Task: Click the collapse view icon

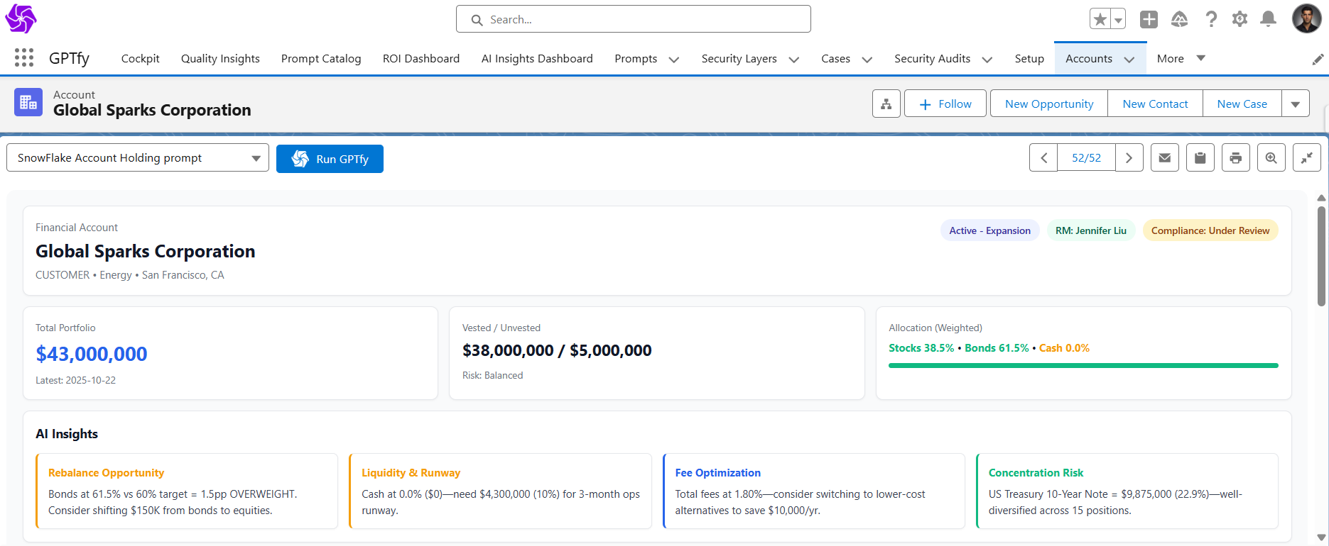Action: click(1306, 158)
